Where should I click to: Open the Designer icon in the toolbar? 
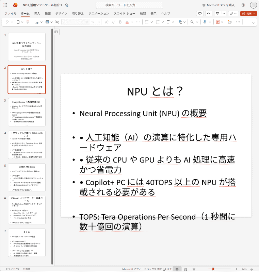(x=218, y=22)
